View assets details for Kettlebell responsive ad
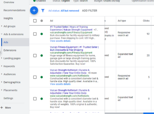Screen dimensions: 154x114 (60, 84)
